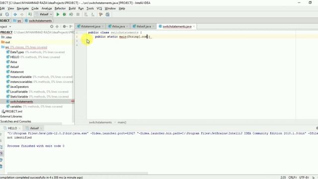Image resolution: width=318 pixels, height=179 pixels.
Task: Switch to ifelseif.java editor tab
Action: [144, 26]
